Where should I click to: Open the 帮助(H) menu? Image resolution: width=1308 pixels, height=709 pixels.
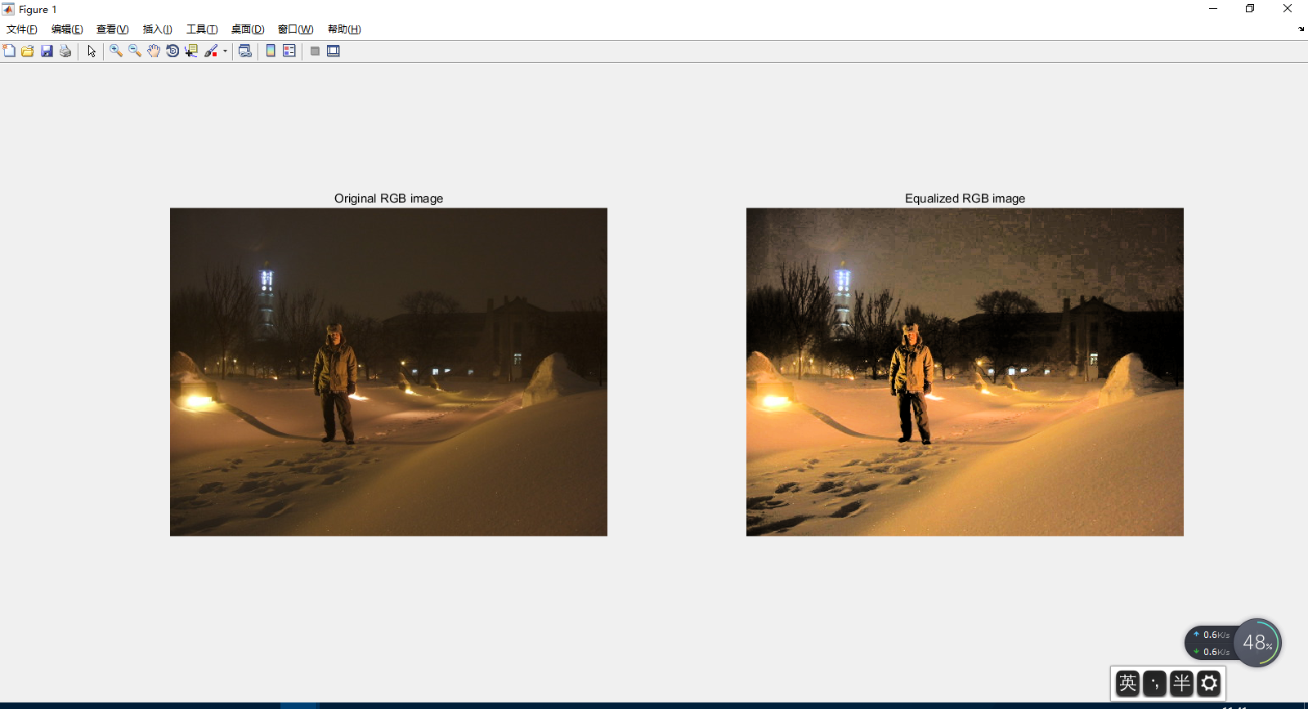point(344,29)
